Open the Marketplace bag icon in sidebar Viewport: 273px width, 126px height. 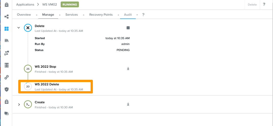pyautogui.click(x=7, y=5)
